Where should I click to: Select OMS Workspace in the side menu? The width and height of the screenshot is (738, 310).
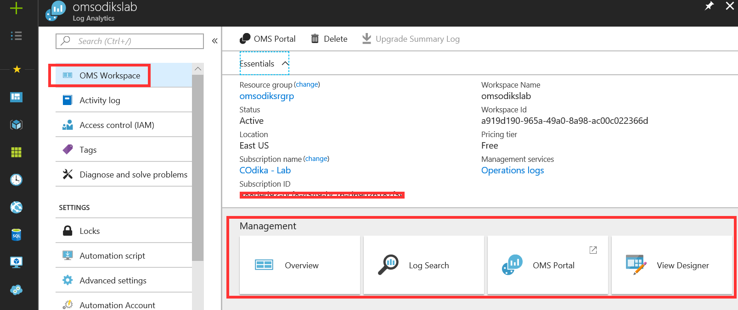[x=124, y=75]
